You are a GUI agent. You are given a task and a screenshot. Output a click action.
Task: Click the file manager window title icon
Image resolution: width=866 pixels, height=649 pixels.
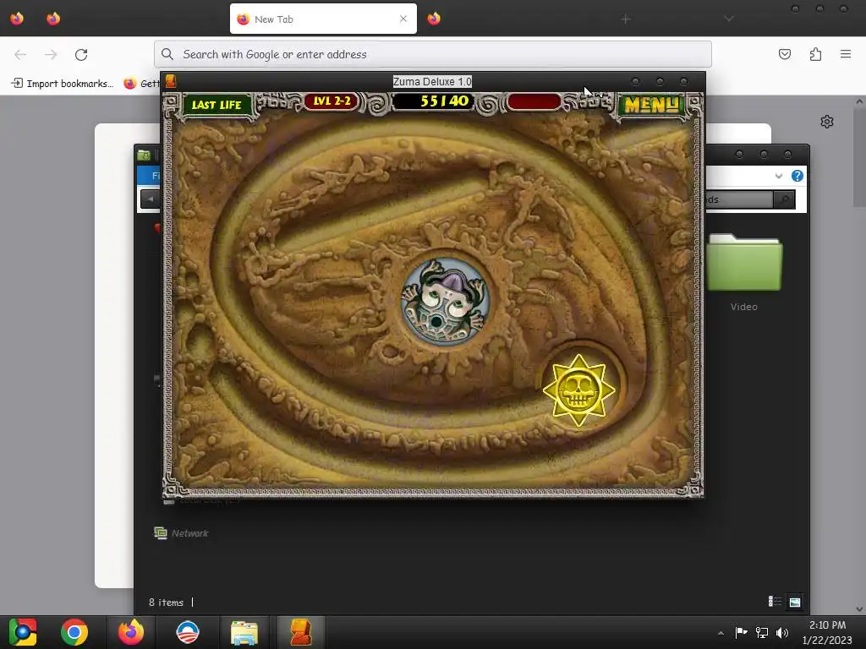[x=144, y=155]
